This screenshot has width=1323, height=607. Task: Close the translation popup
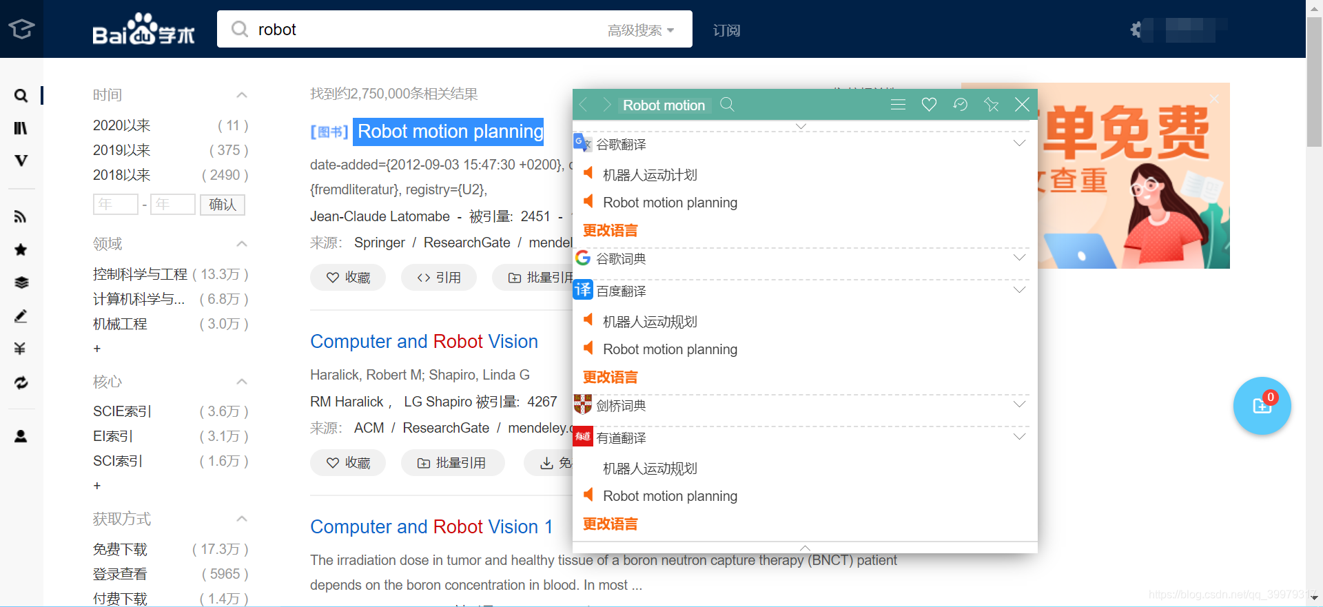point(1022,105)
